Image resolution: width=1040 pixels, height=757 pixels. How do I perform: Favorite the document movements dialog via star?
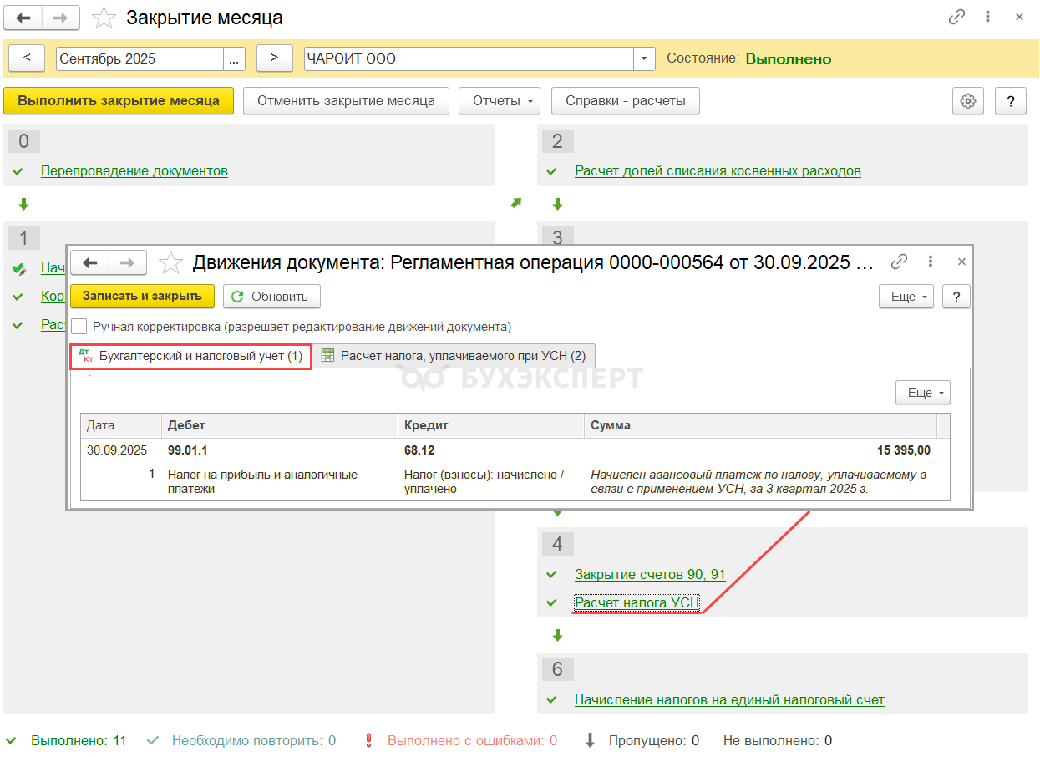click(x=170, y=262)
